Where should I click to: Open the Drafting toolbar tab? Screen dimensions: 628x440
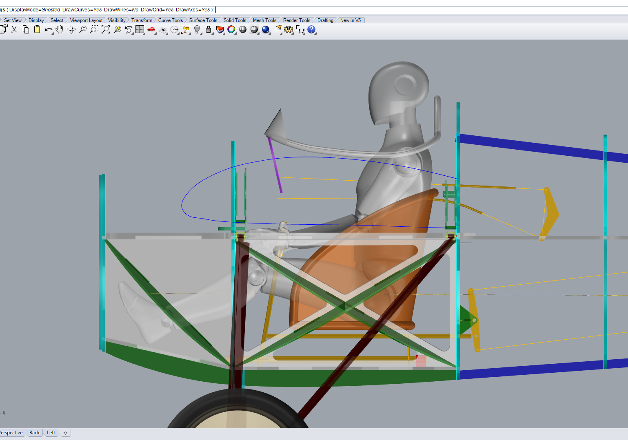325,20
